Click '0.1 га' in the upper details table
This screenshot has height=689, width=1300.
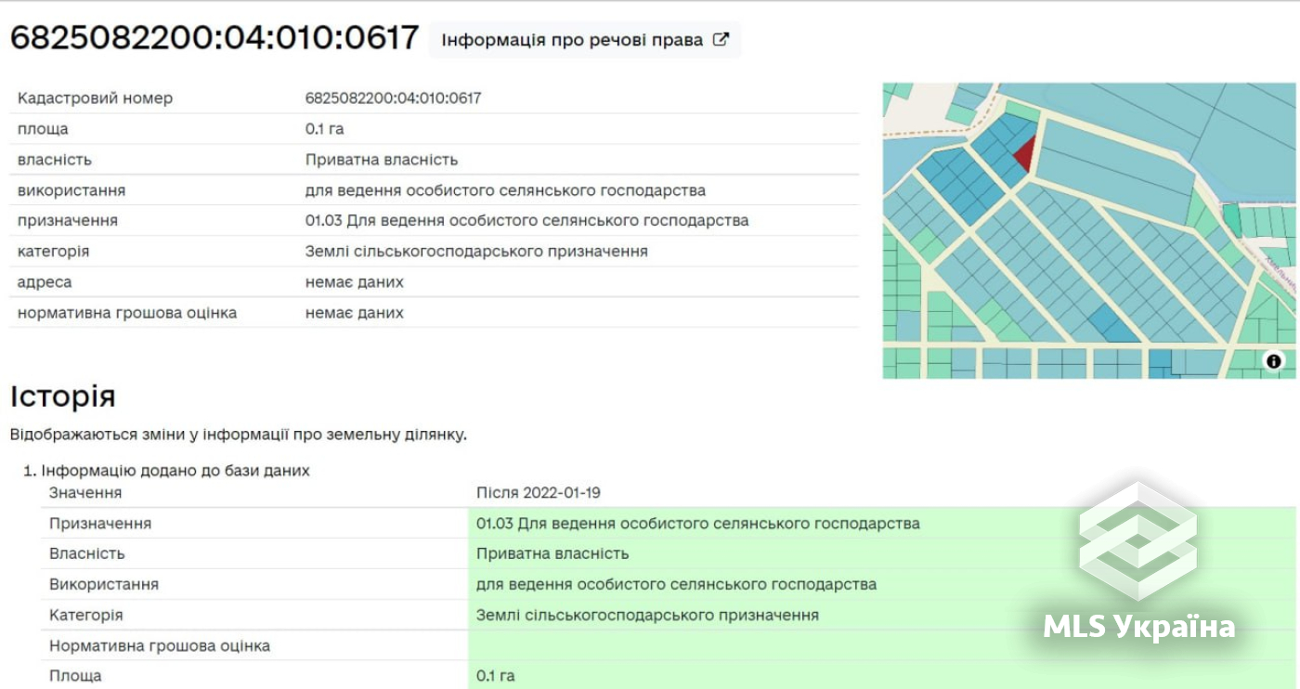pos(325,129)
